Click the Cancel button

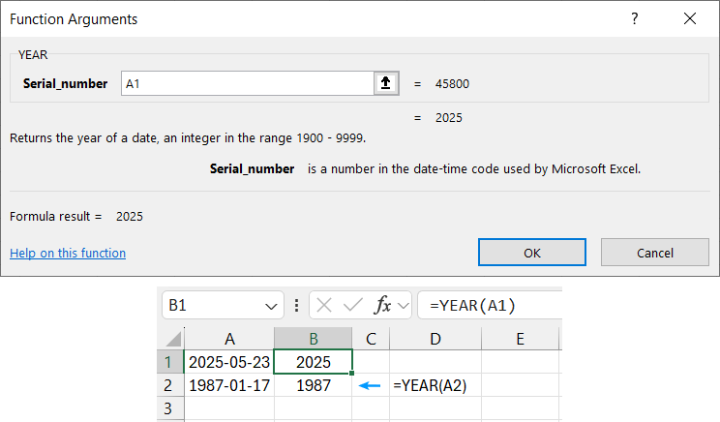tap(655, 252)
